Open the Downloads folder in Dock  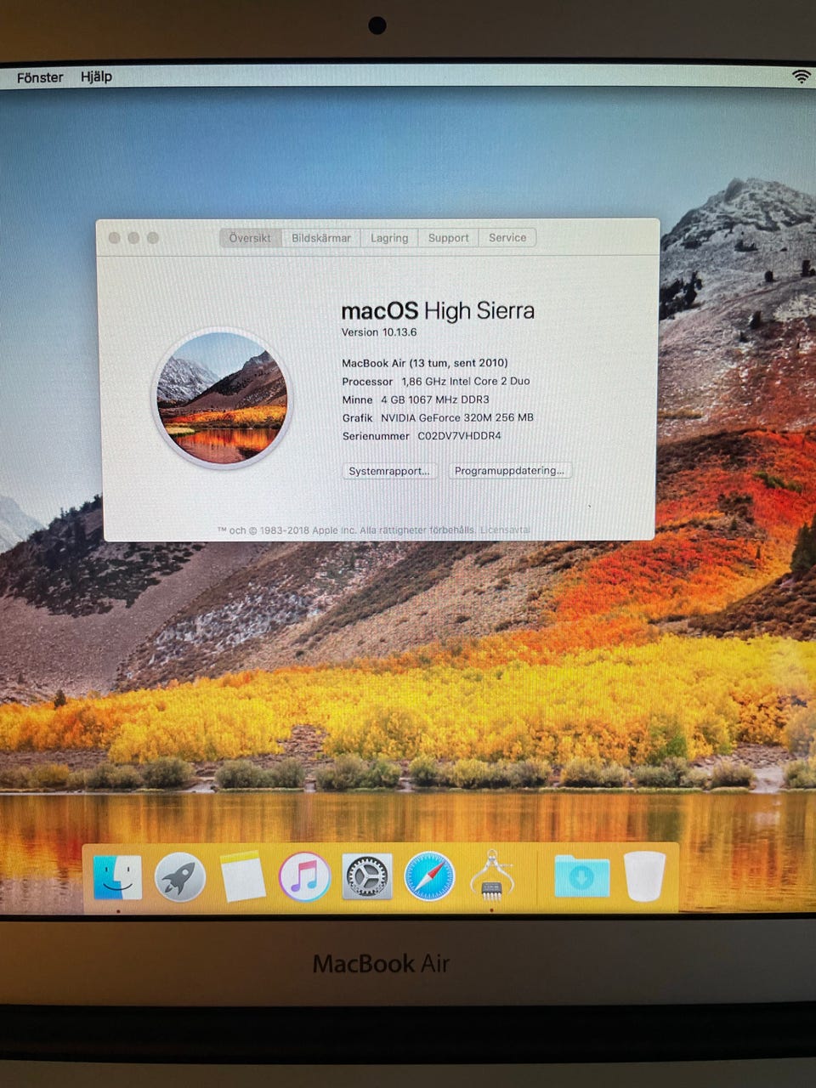pos(582,876)
